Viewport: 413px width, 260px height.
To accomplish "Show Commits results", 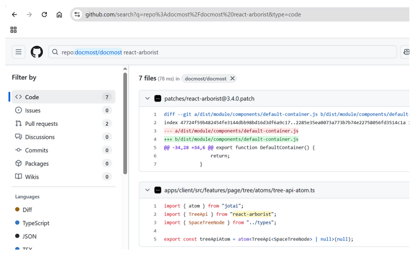I will (x=64, y=150).
